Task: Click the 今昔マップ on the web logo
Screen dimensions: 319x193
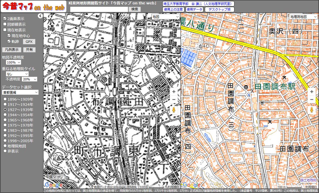Action: click(33, 6)
